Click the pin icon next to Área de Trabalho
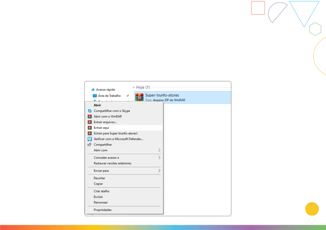Viewport: 326px width, 230px height. point(128,96)
